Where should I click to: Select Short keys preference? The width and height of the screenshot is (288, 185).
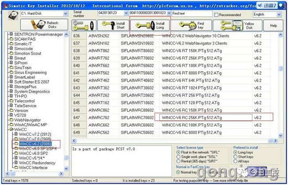[235, 157]
